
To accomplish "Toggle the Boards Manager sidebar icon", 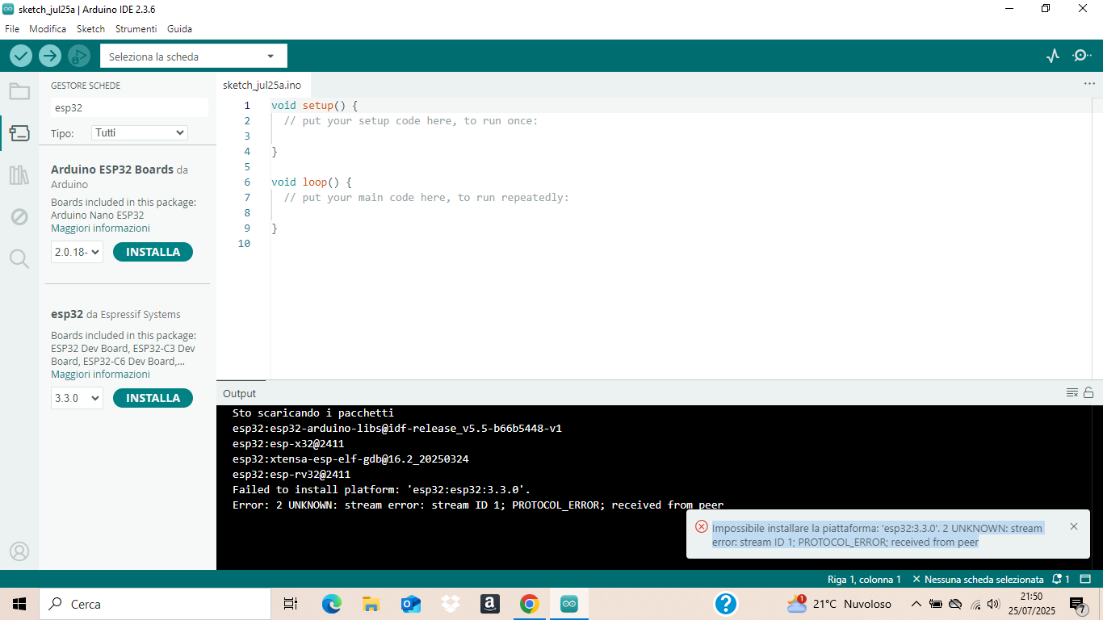I will click(x=19, y=133).
